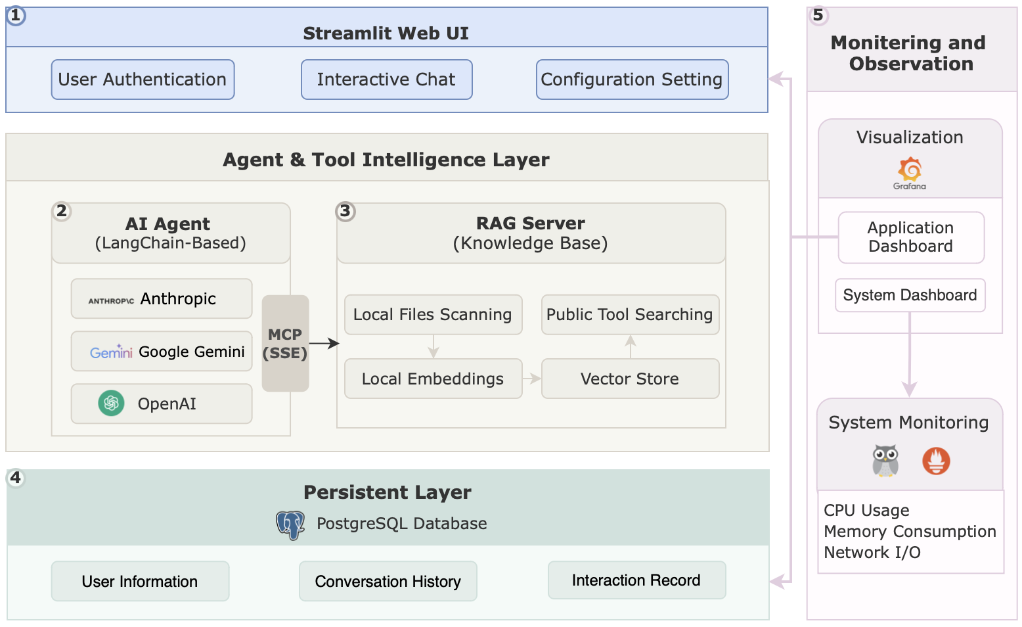1022x627 pixels.
Task: Click the Google Gemini logo
Action: tap(111, 352)
